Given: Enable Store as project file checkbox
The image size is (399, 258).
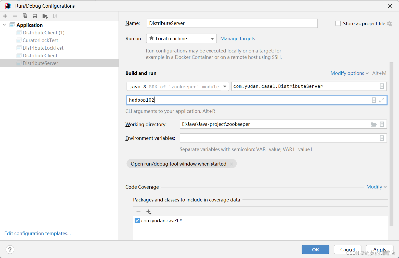Looking at the screenshot, I should 338,23.
